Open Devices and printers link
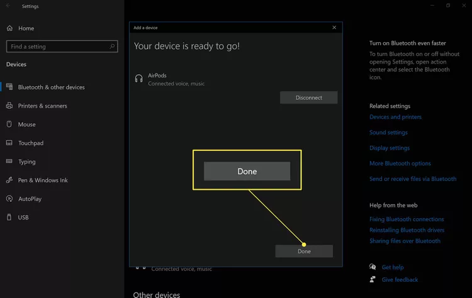 [395, 117]
